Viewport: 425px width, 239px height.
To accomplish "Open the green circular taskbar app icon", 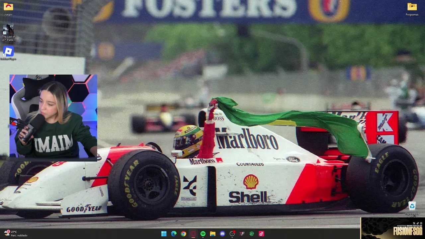I will [252, 234].
